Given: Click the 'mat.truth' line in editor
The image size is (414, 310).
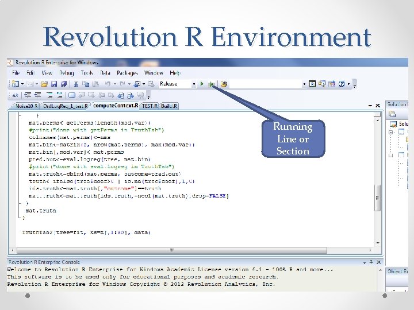Looking at the screenshot, I should [x=41, y=211].
